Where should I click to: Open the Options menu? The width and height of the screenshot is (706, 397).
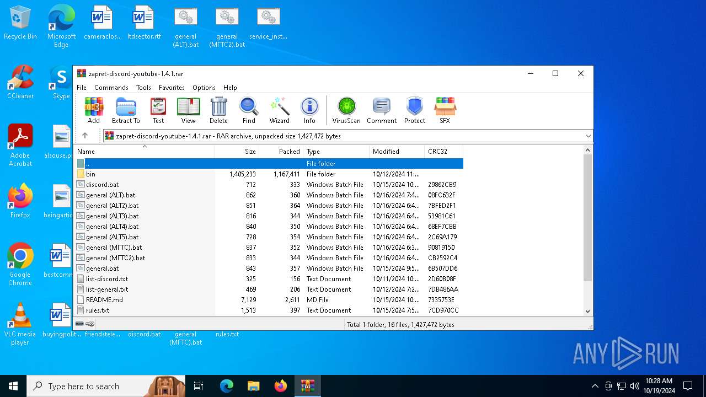click(x=204, y=87)
